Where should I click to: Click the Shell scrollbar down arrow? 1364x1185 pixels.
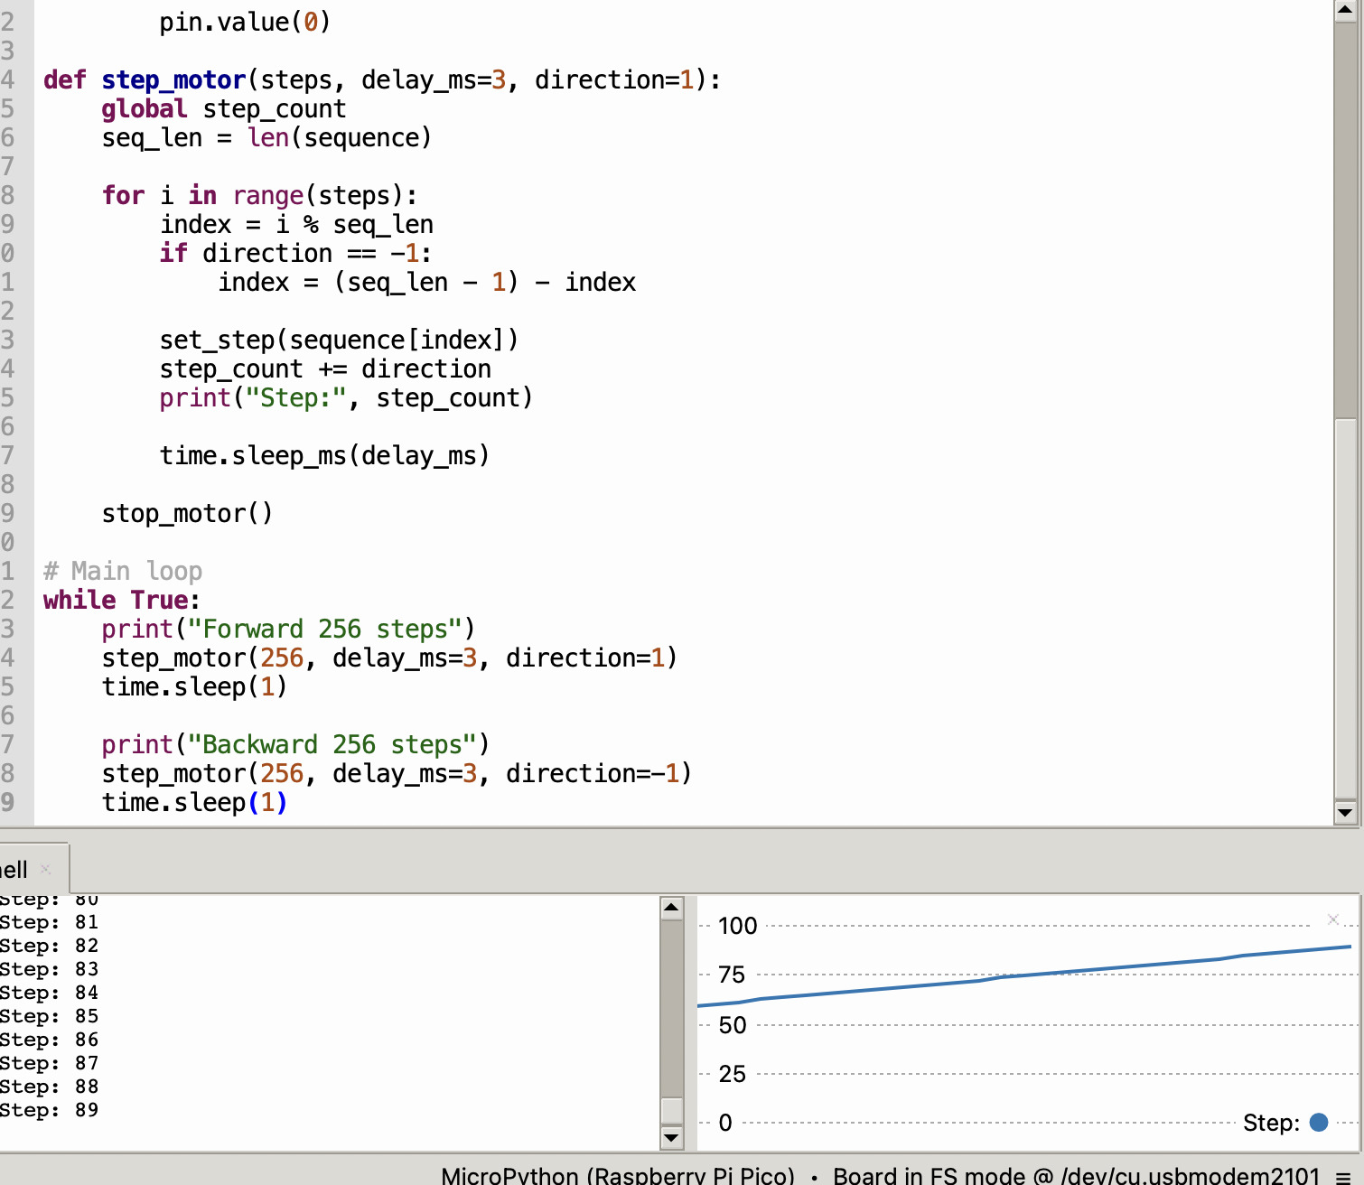[672, 1136]
